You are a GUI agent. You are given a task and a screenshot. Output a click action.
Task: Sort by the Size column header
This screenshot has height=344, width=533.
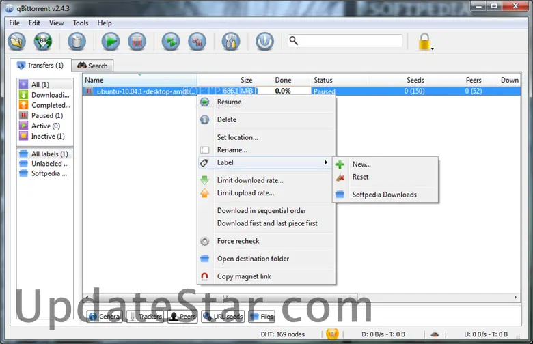[225, 80]
